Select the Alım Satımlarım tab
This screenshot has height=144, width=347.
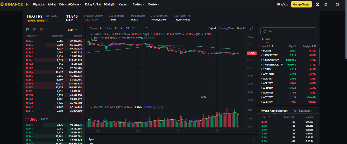[x=302, y=111]
